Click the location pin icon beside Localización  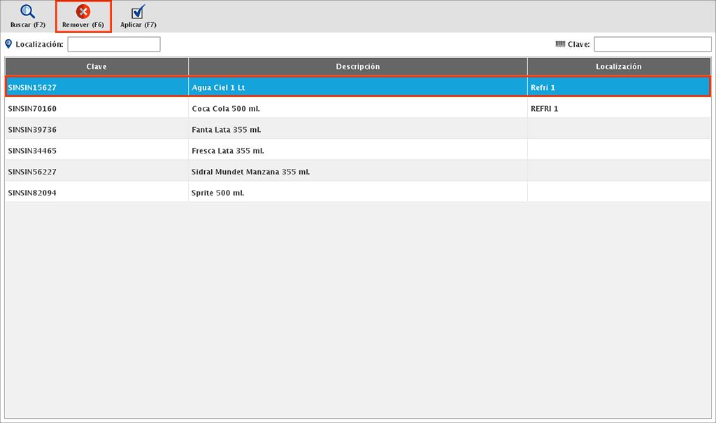tap(8, 44)
